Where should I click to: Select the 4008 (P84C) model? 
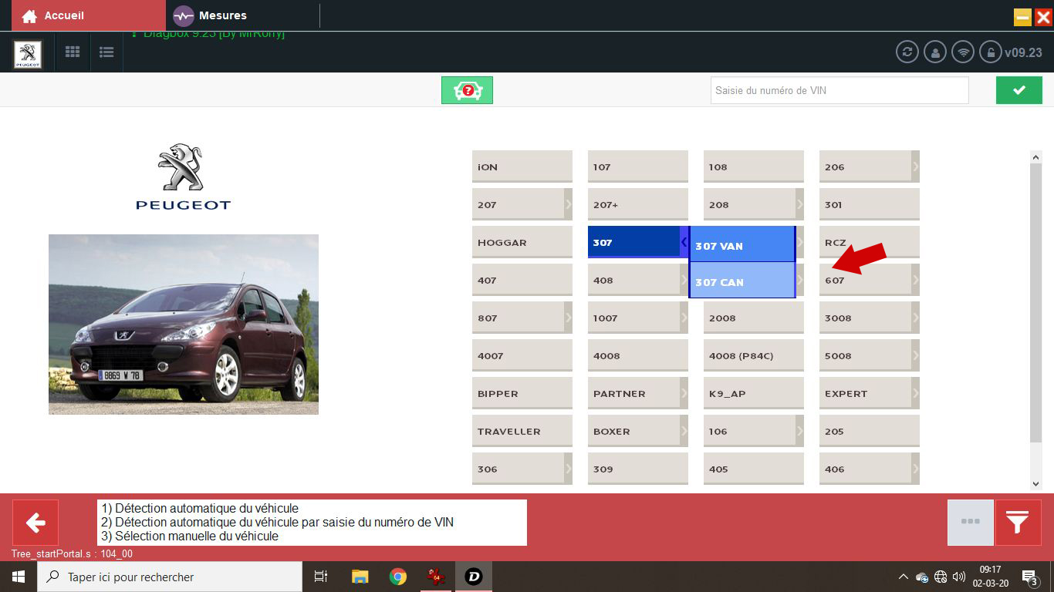pyautogui.click(x=754, y=355)
